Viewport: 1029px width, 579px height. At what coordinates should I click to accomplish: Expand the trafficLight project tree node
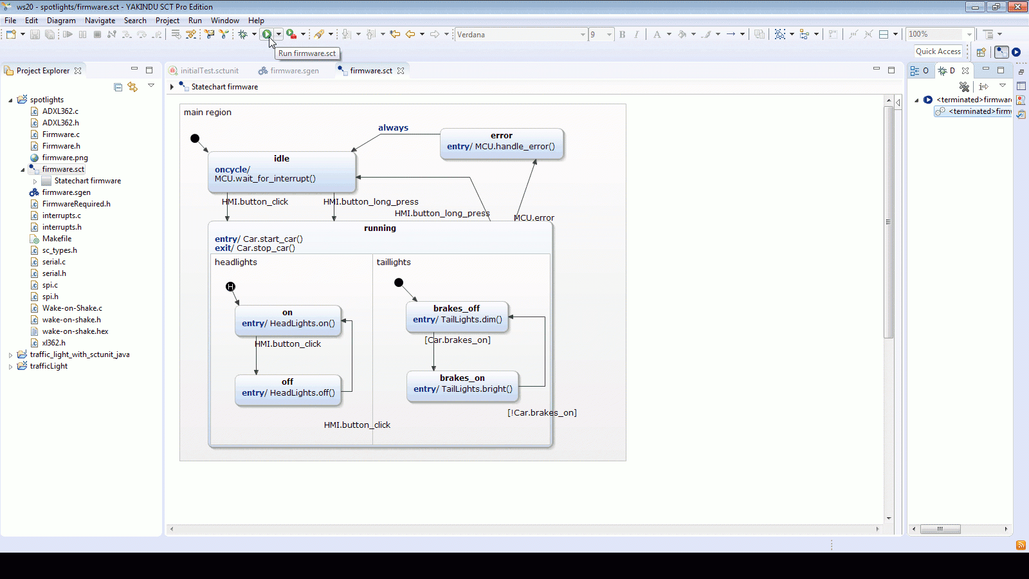pyautogui.click(x=10, y=367)
